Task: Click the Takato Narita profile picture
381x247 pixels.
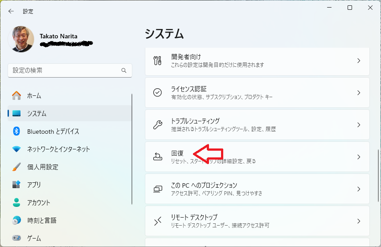Action: (x=21, y=39)
